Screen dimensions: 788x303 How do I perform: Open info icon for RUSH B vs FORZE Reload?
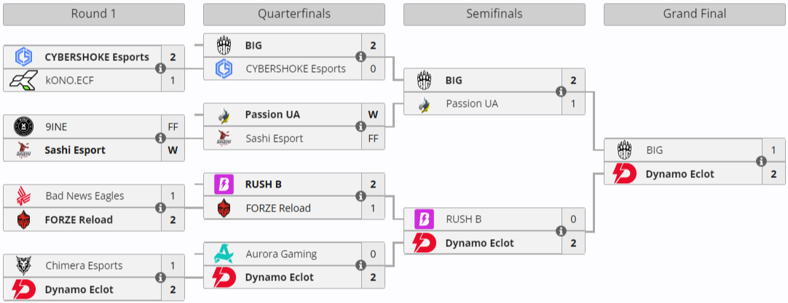360,196
